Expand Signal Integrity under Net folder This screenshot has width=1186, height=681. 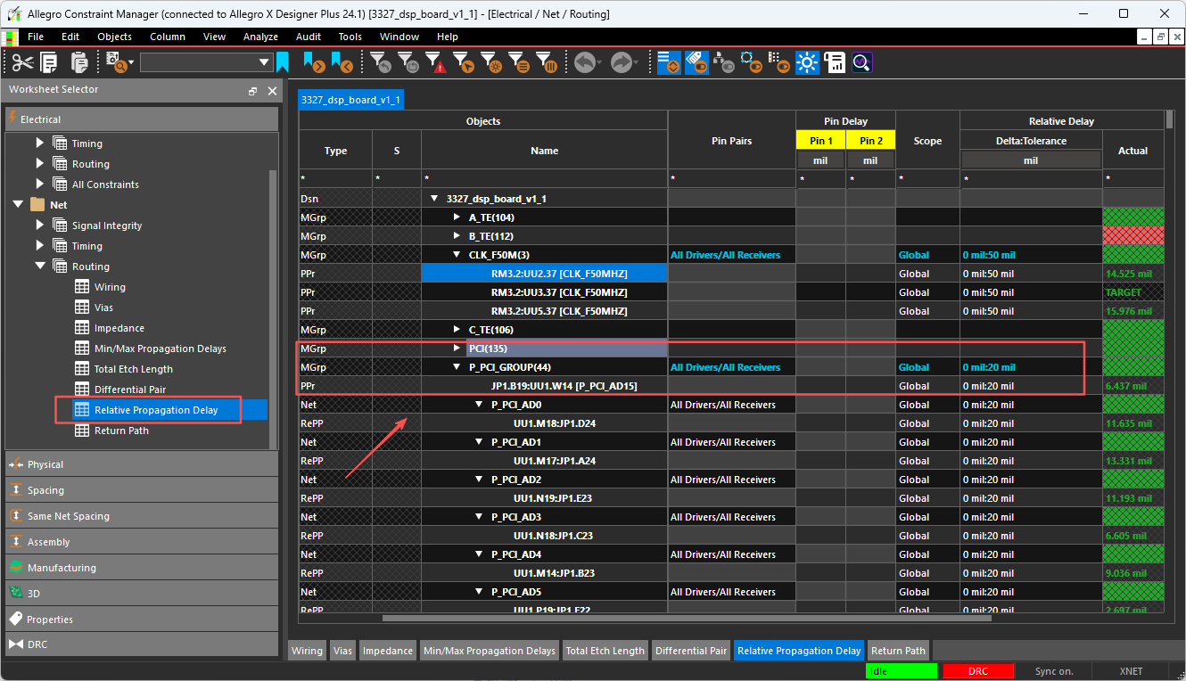40,226
